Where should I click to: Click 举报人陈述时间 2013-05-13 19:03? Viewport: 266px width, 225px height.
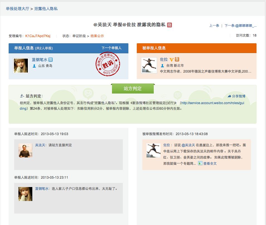(x=41, y=134)
